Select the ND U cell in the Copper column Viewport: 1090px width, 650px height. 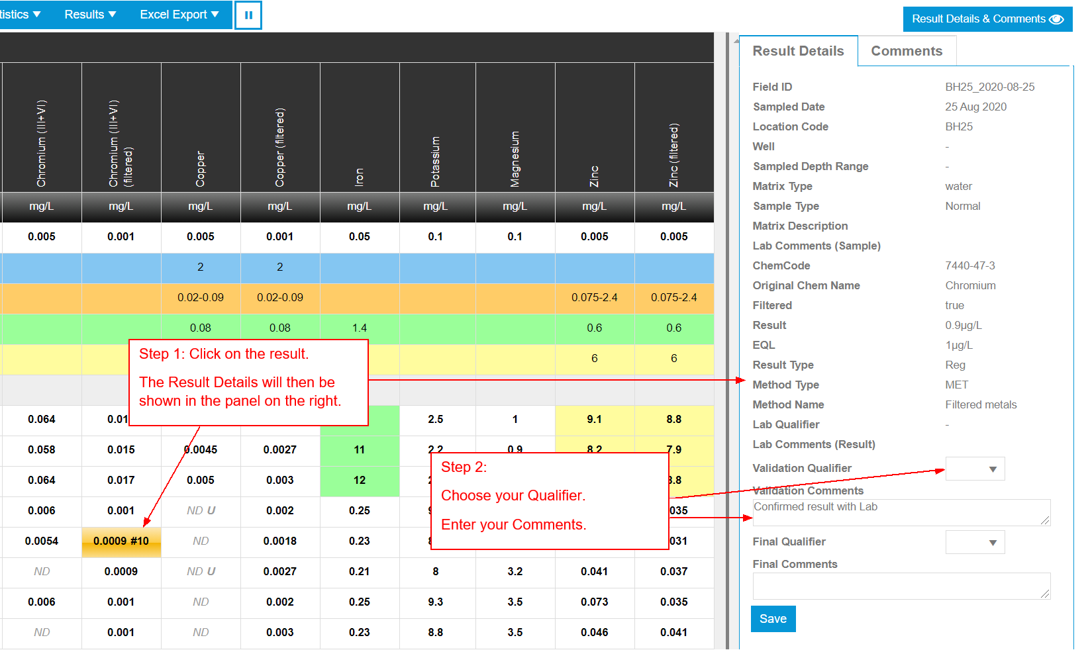tap(201, 510)
